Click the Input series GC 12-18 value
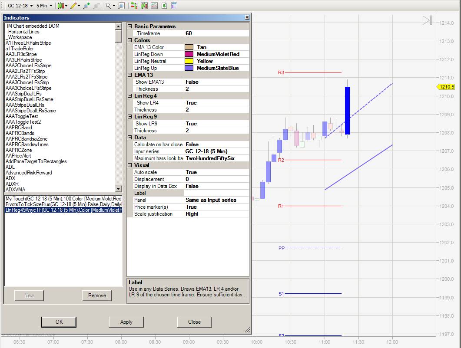Screen dimensions: 461x348 [216, 151]
